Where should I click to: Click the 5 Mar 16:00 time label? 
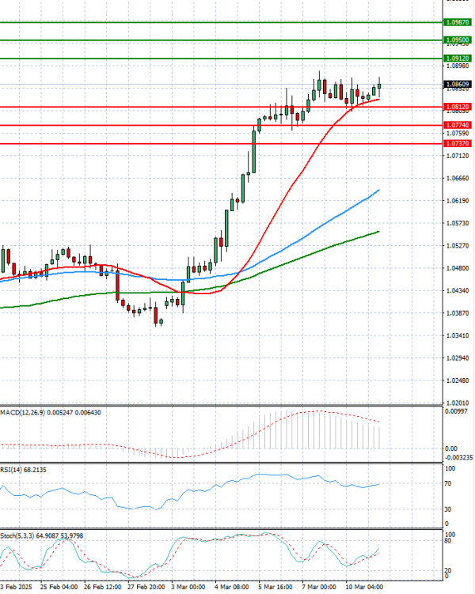(275, 587)
